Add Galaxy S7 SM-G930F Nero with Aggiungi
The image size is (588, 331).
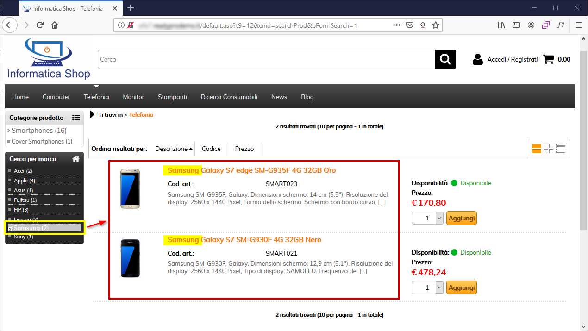pyautogui.click(x=462, y=287)
